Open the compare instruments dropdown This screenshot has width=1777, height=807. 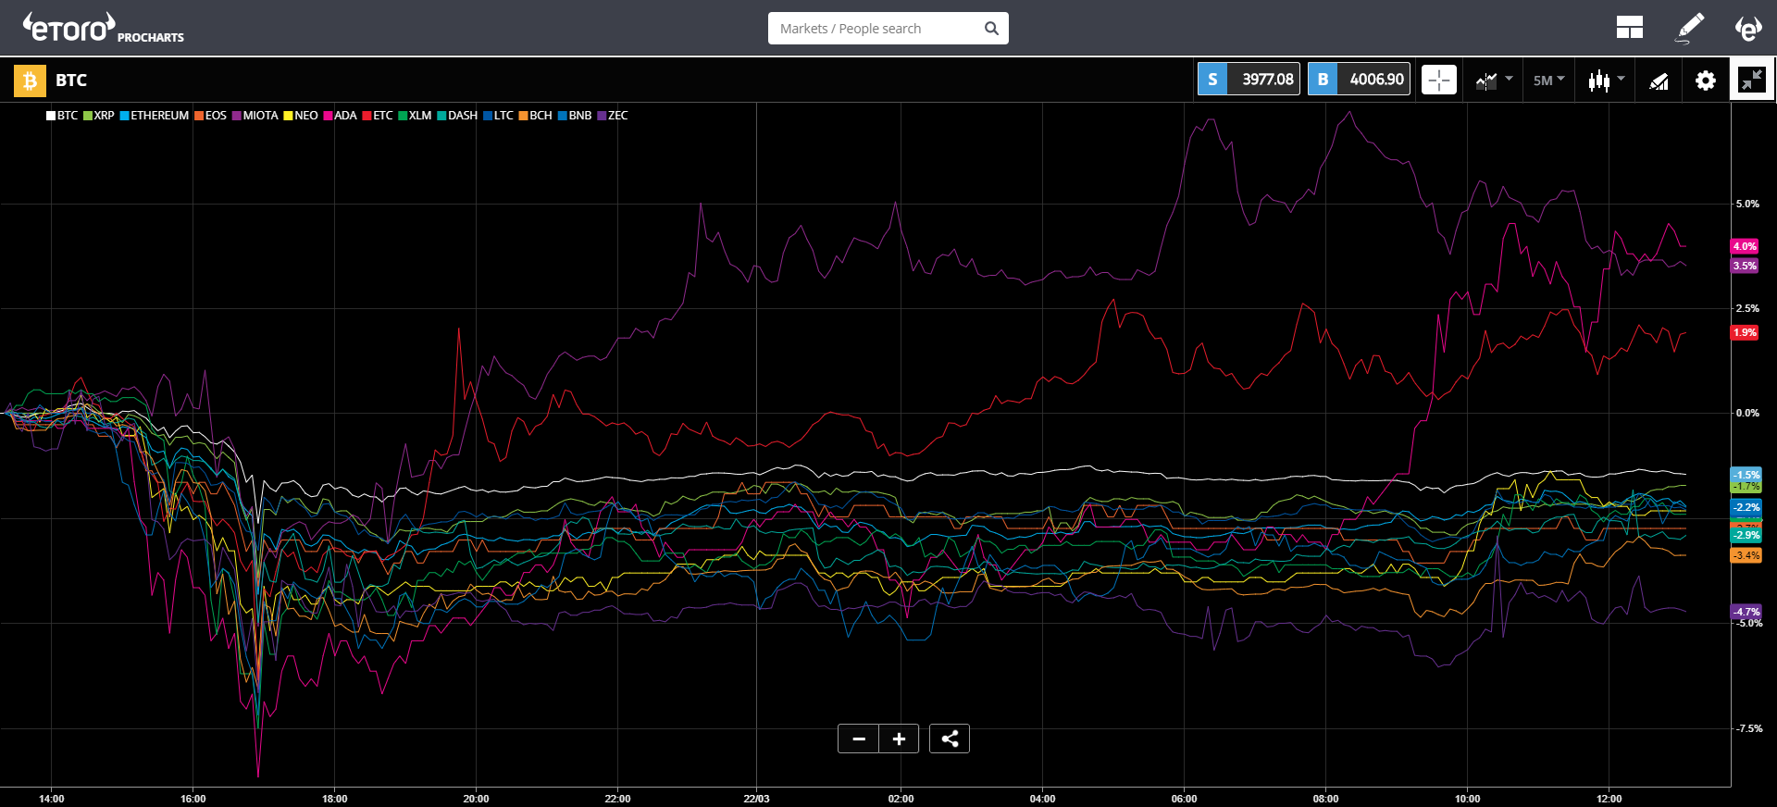1493,81
